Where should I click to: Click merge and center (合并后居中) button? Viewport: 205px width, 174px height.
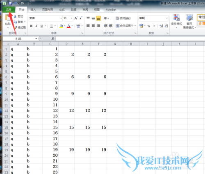click(x=125, y=26)
